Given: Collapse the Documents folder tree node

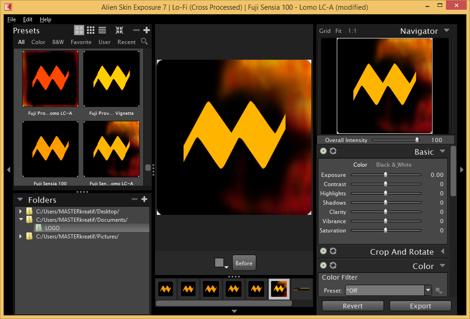Looking at the screenshot, I should 21,219.
